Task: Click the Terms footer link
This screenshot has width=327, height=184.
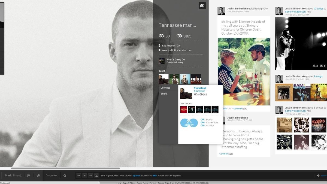Action: [161, 183]
